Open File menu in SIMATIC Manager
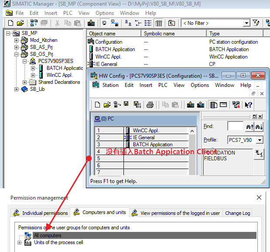 tap(20, 13)
